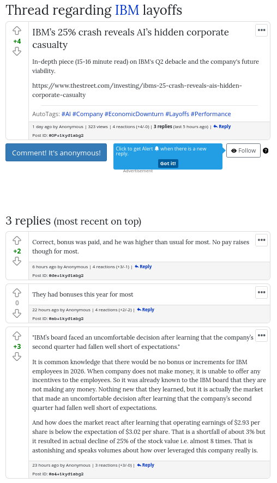Open options menu on 'They had bonuses' reply

(x=261, y=292)
